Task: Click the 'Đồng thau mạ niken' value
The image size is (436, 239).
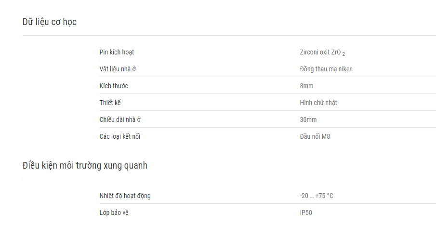Action: tap(326, 69)
